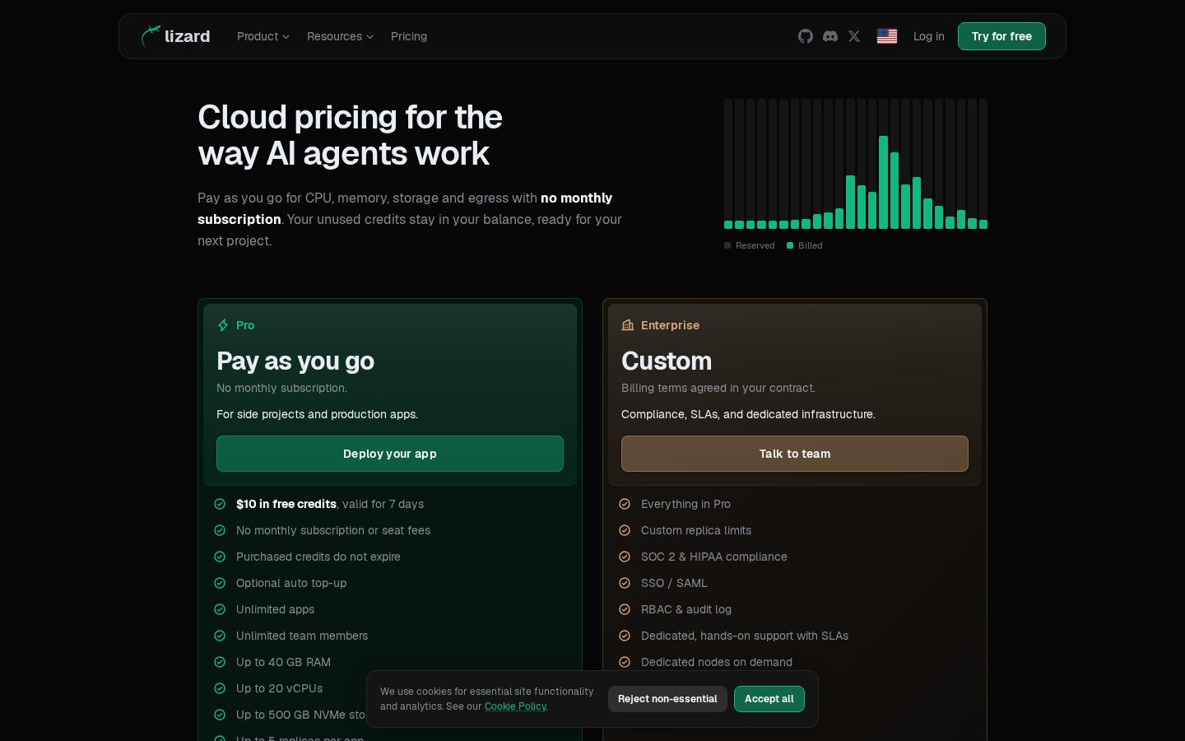Open the Cookie Policy link
Screen dimensions: 1185x741
coord(515,706)
